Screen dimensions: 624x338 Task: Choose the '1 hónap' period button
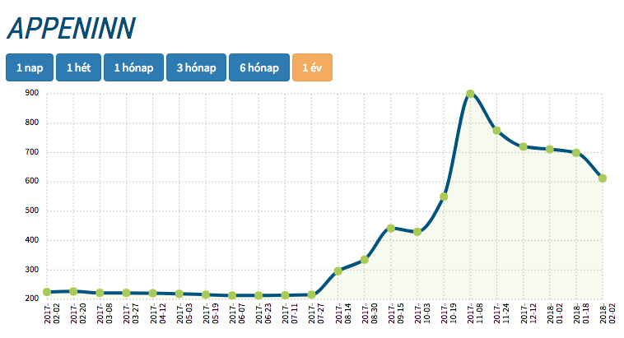pos(133,67)
